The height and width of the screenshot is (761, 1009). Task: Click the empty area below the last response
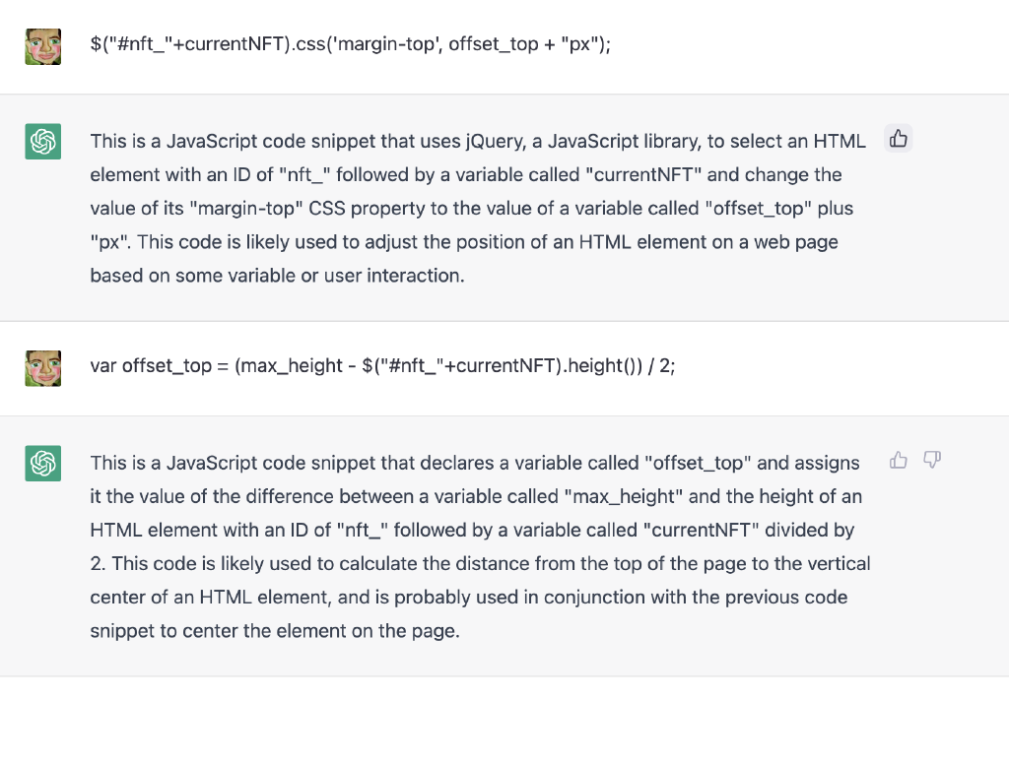(x=504, y=719)
